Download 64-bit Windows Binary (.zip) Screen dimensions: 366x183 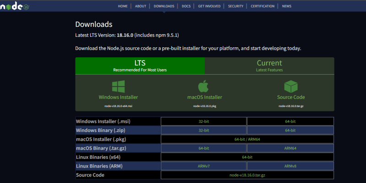click(291, 130)
